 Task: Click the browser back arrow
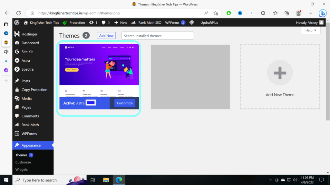(7, 13)
